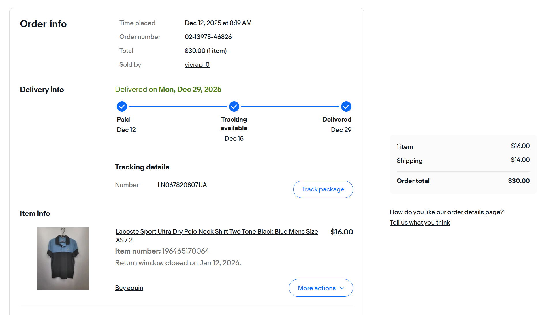The height and width of the screenshot is (315, 553).
Task: Select item number 196465170064
Action: click(186, 251)
